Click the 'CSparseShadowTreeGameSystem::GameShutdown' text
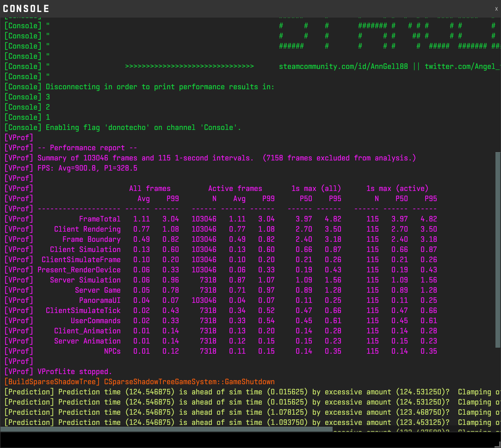The height and width of the screenshot is (448, 501). tap(189, 382)
